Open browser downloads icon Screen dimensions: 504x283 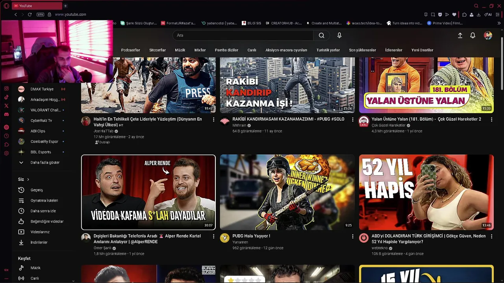[478, 15]
